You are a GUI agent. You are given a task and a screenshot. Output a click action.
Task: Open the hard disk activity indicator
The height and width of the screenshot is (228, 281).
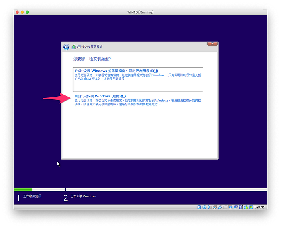click(199, 207)
